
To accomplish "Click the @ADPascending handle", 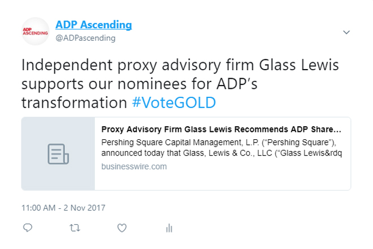I will pyautogui.click(x=85, y=38).
